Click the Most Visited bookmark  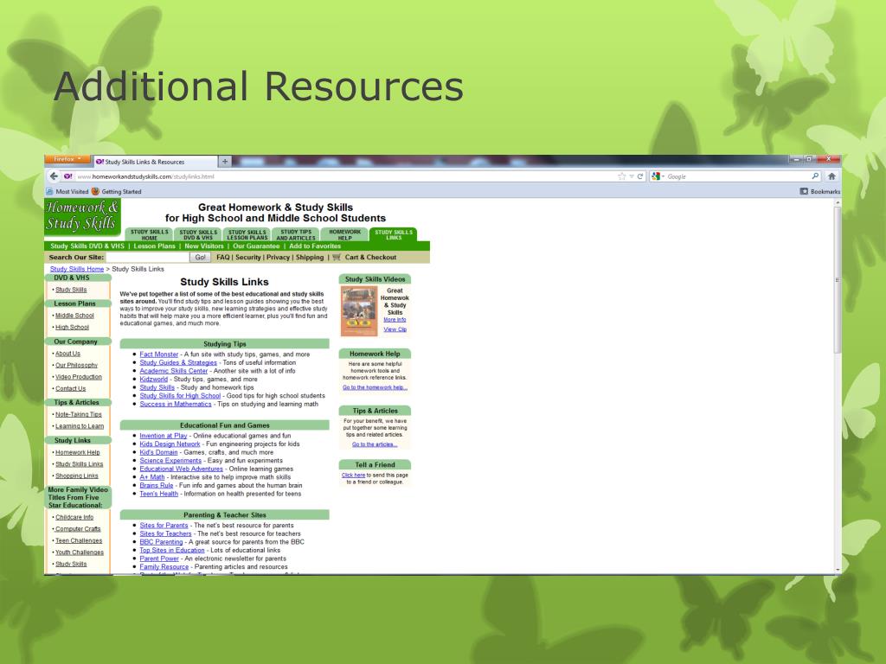tap(67, 191)
